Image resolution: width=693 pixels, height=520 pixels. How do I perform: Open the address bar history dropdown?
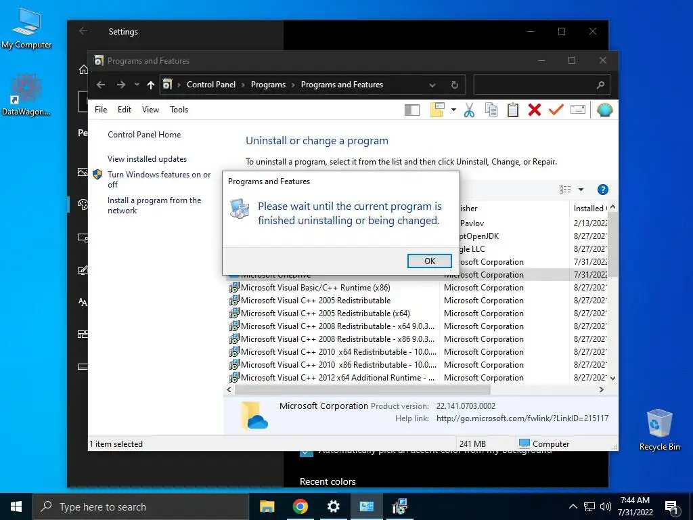pos(432,85)
